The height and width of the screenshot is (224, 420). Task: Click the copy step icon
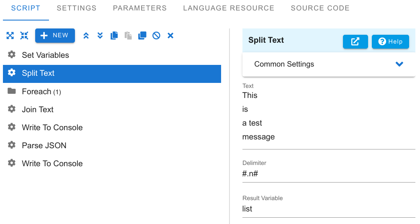114,35
